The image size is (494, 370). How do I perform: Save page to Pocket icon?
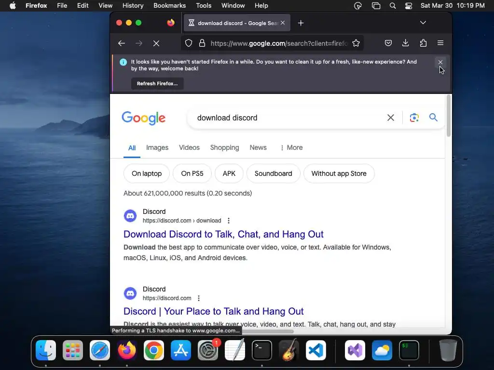coord(388,43)
